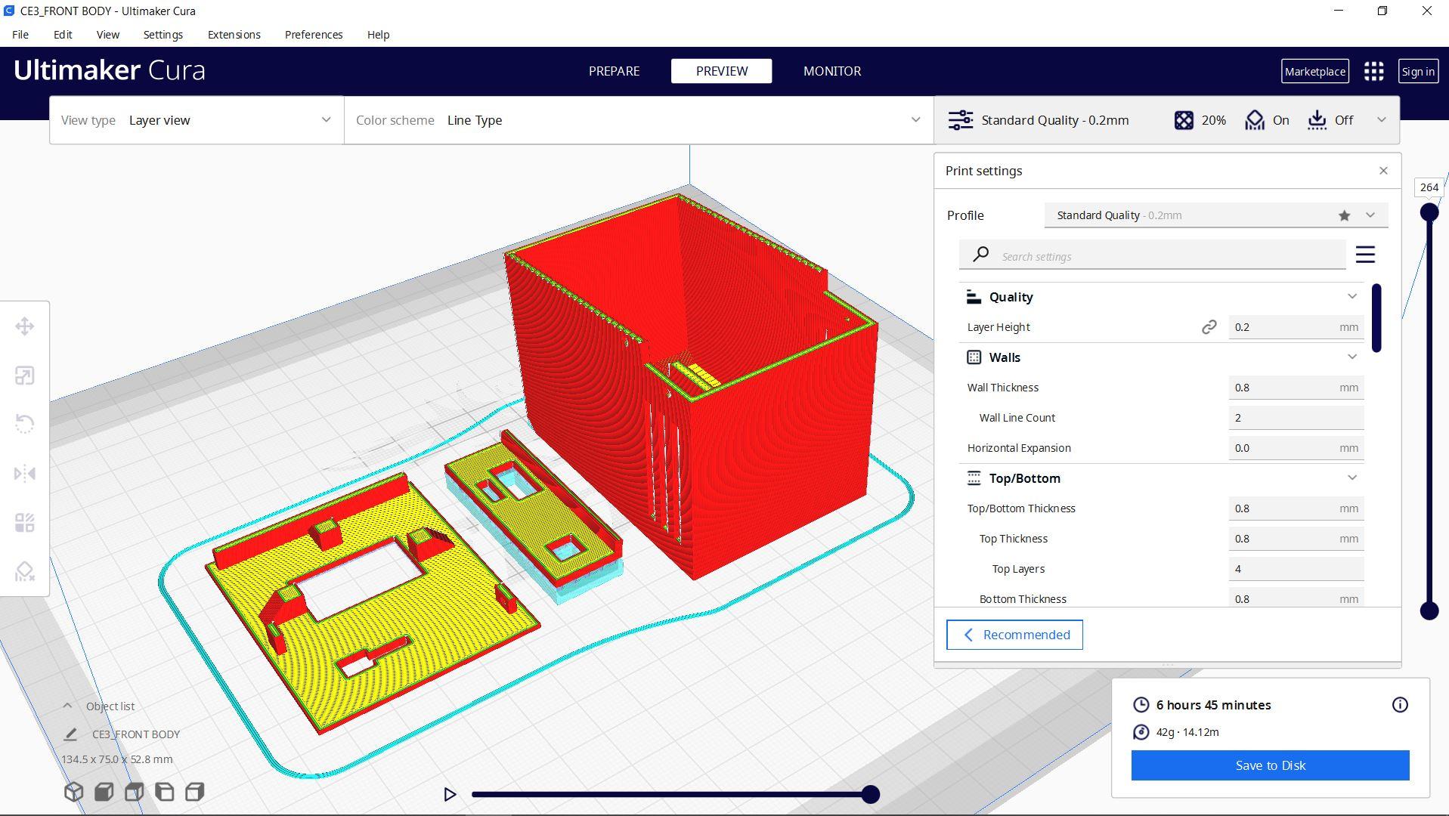Collapse the Quality section
The height and width of the screenshot is (816, 1449).
[x=1352, y=296]
